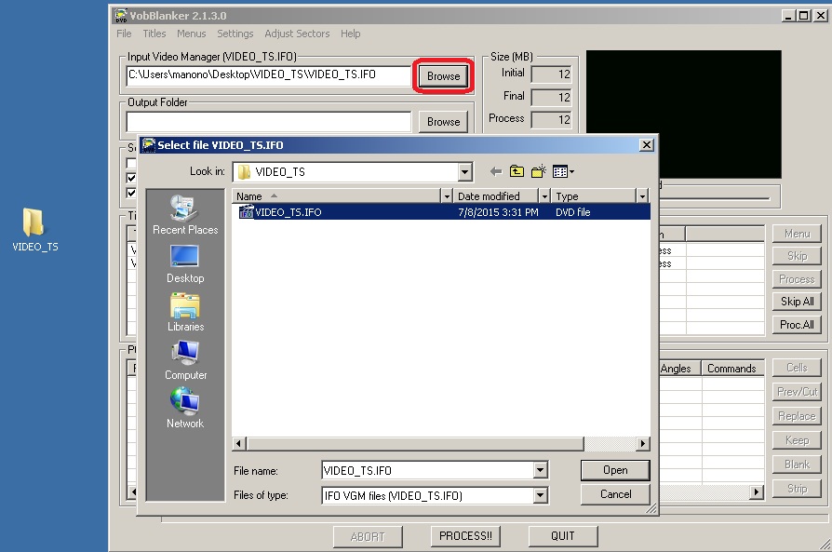Click Input Video Manager path field
The width and height of the screenshot is (832, 552).
point(268,75)
